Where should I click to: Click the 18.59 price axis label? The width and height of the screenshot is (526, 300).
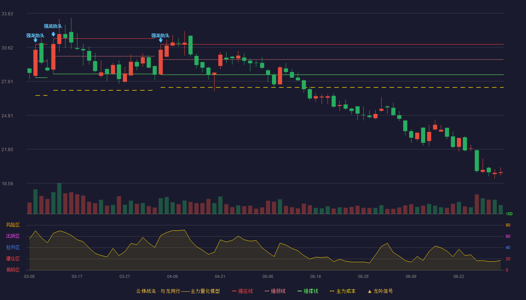(7, 183)
